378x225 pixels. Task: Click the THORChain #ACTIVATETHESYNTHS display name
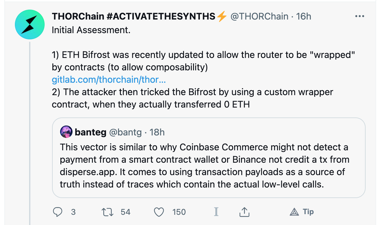point(133,16)
